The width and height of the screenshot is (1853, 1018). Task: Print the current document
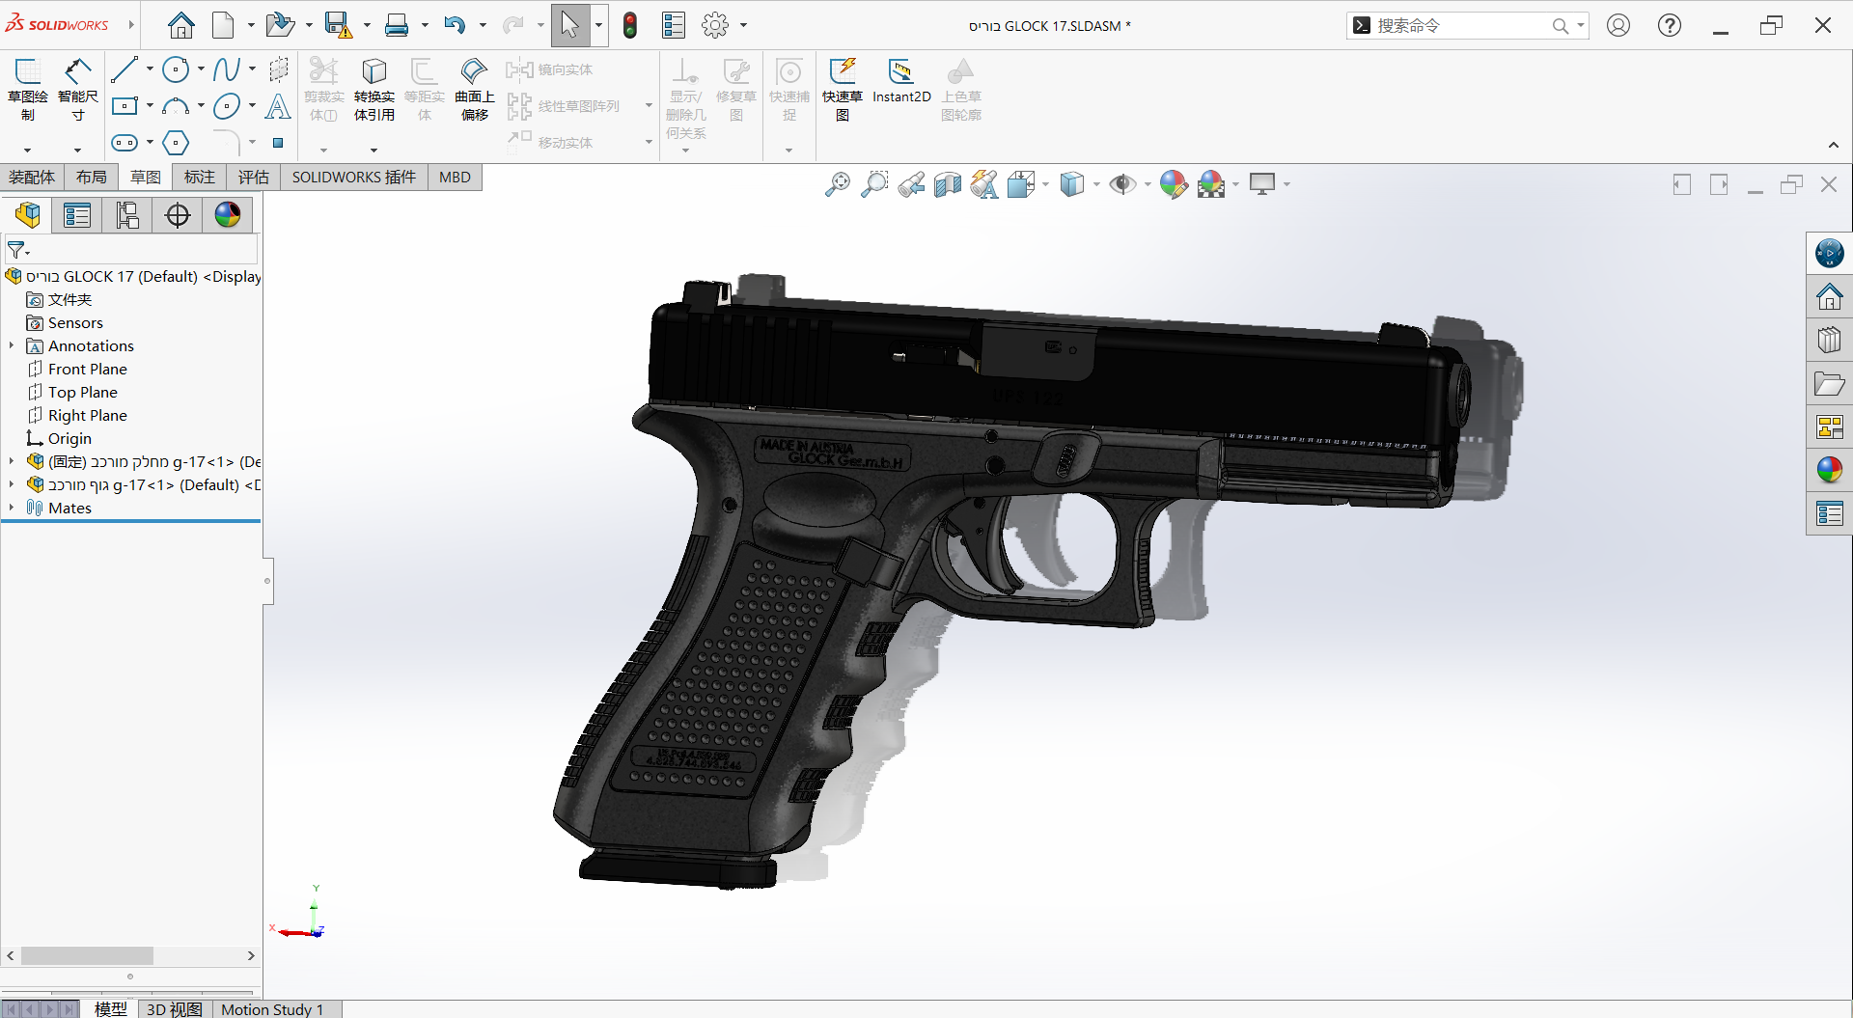coord(397,25)
